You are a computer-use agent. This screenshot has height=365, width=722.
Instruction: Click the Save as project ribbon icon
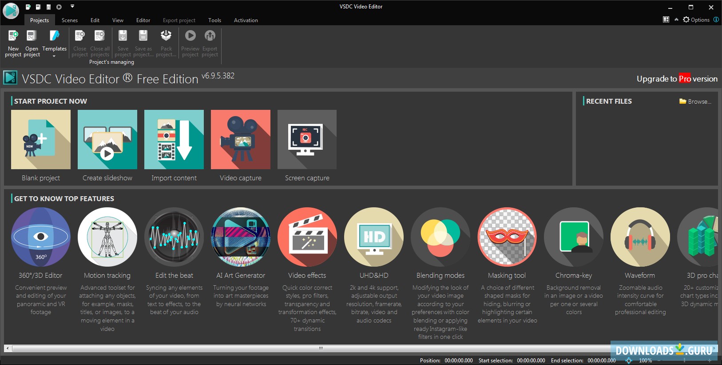pos(143,43)
